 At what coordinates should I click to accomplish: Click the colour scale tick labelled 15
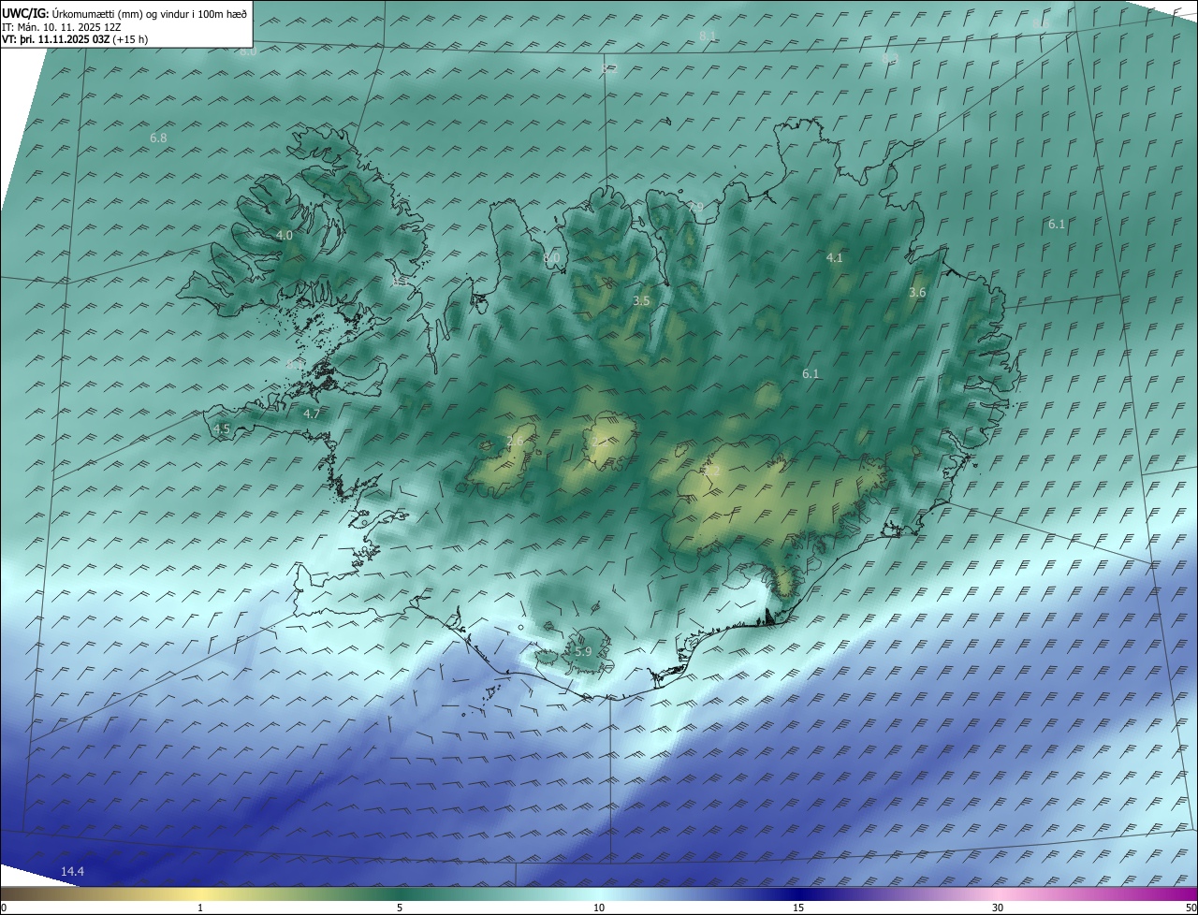tap(798, 908)
